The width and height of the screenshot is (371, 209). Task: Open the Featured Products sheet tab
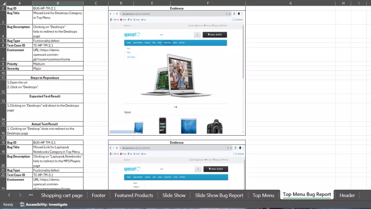pos(134,195)
